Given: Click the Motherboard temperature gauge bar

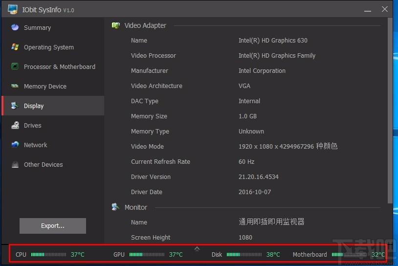Looking at the screenshot, I should [x=349, y=254].
